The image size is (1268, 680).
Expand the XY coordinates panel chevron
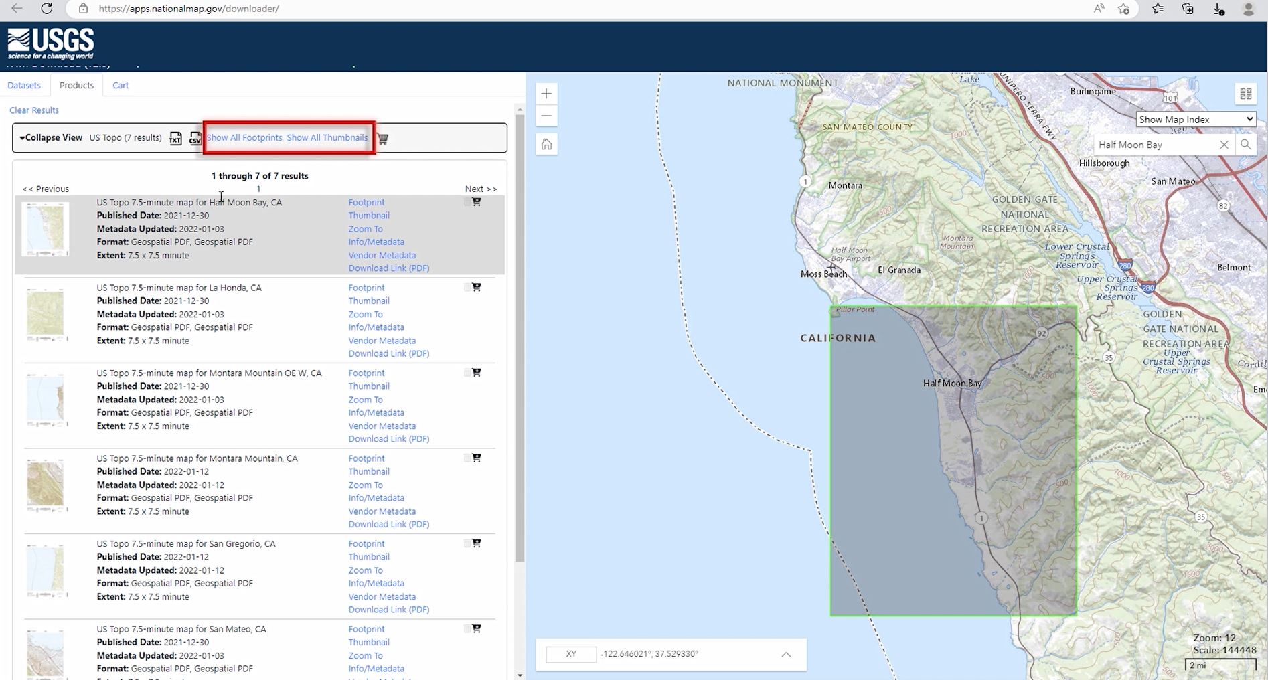[x=786, y=654]
